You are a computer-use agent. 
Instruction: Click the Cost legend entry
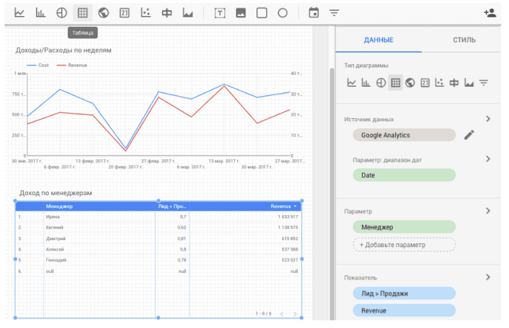38,65
